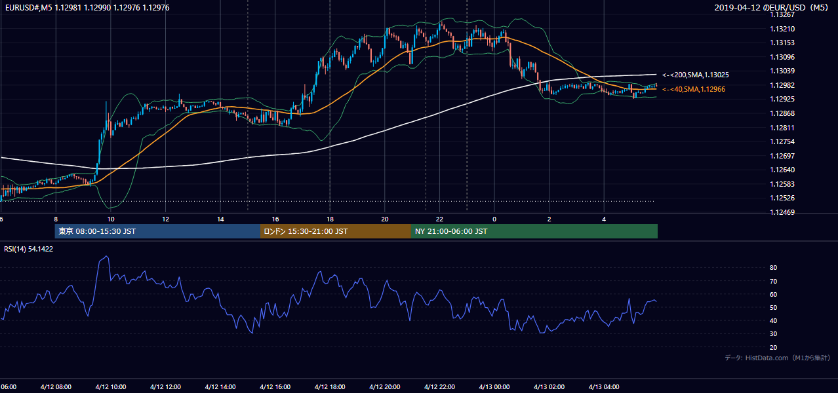Click the 4/13 02:00 time label

[549, 387]
